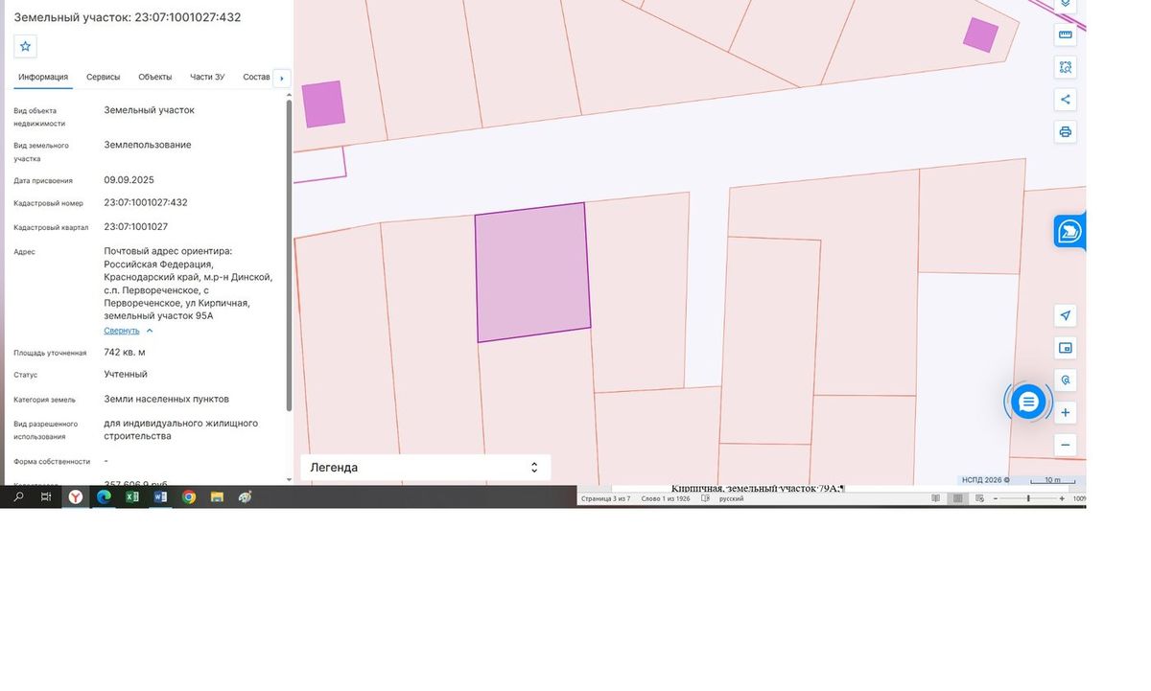Click the purple building square top-left
Viewport: 1151px width, 691px height.
point(323,104)
